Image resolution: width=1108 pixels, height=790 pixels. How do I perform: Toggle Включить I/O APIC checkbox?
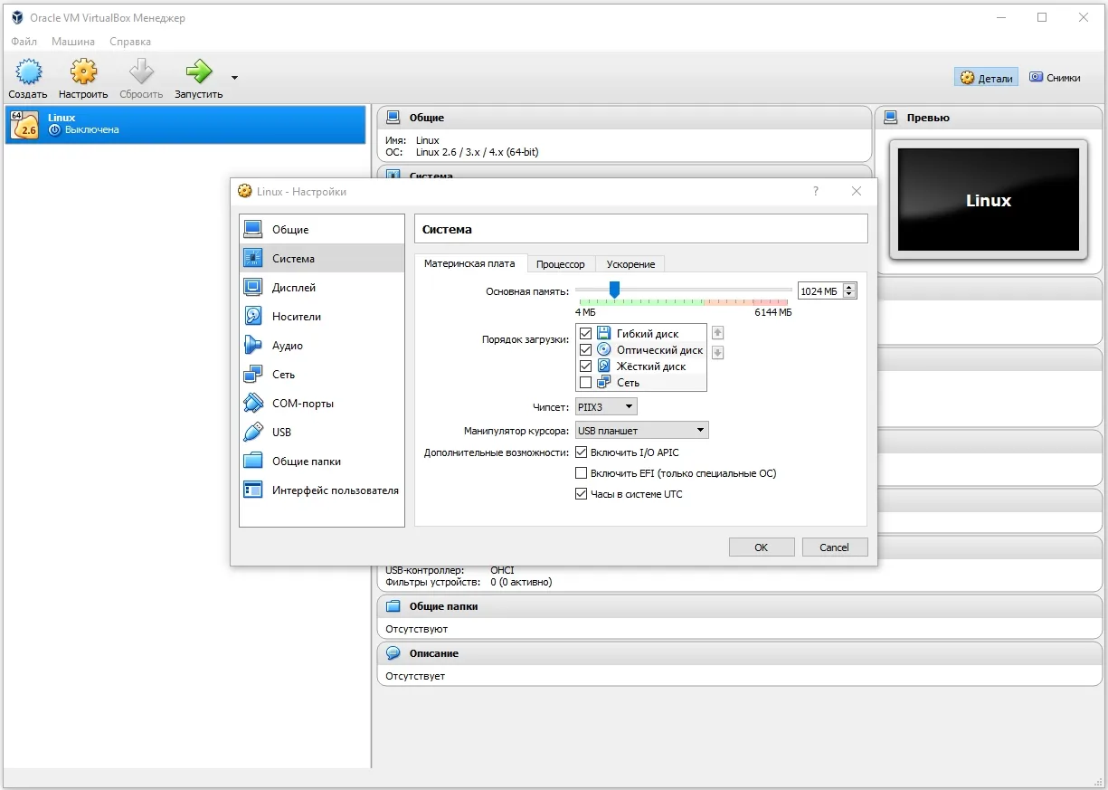point(582,452)
